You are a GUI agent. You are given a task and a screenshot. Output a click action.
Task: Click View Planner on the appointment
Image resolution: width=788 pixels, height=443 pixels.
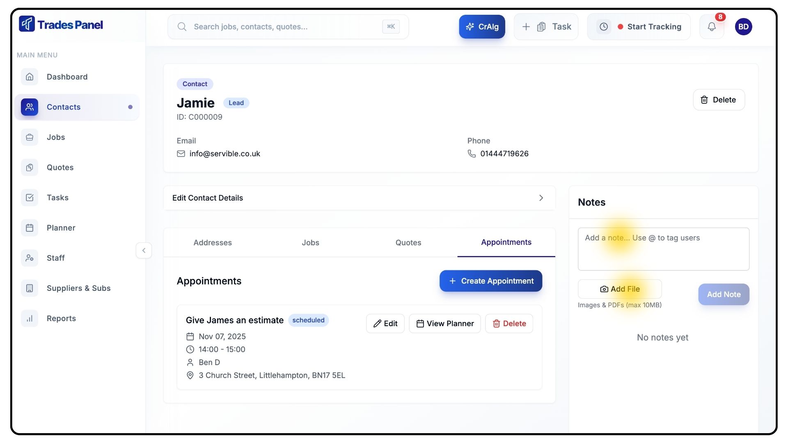tap(445, 324)
